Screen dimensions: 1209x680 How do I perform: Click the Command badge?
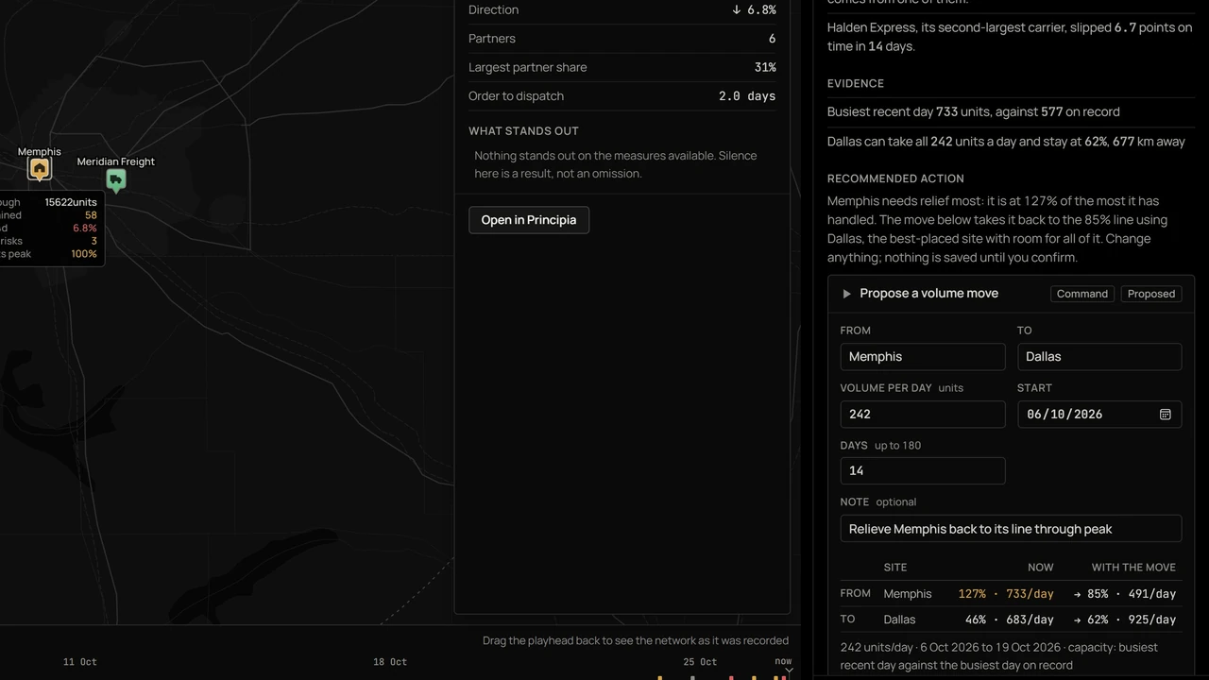1082,294
